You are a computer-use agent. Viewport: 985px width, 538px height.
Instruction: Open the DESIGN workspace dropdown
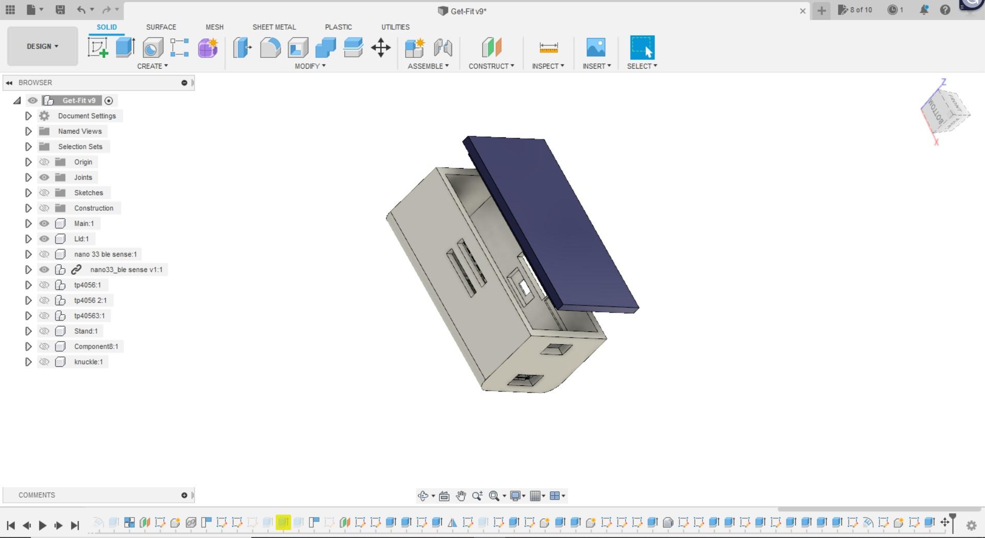click(43, 47)
